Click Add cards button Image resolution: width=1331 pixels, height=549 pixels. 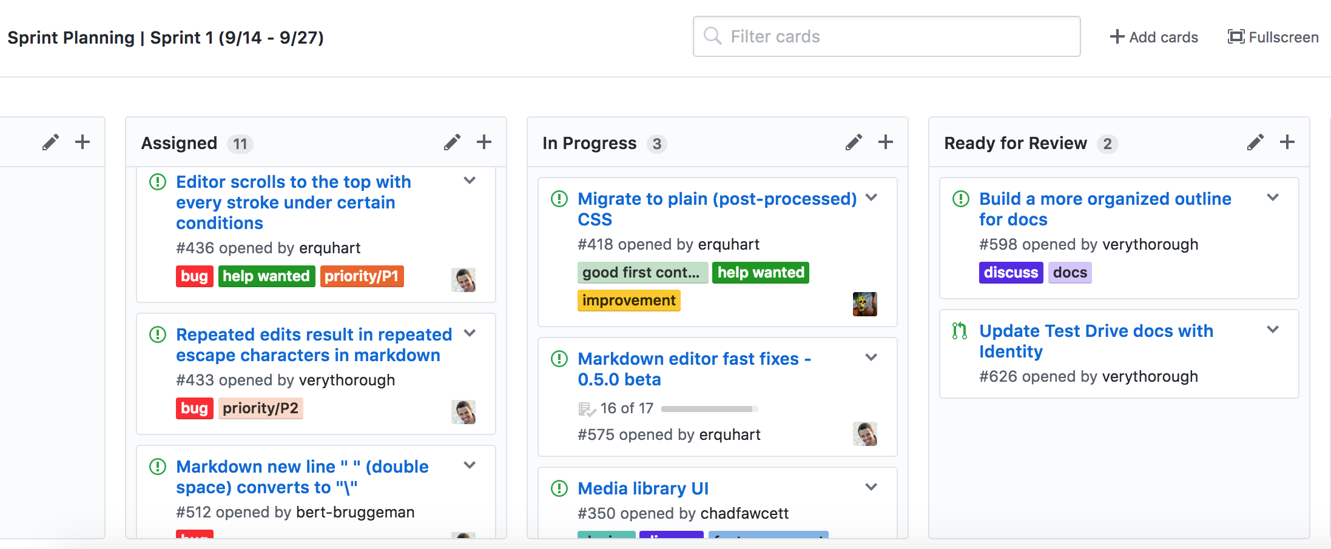(1154, 37)
